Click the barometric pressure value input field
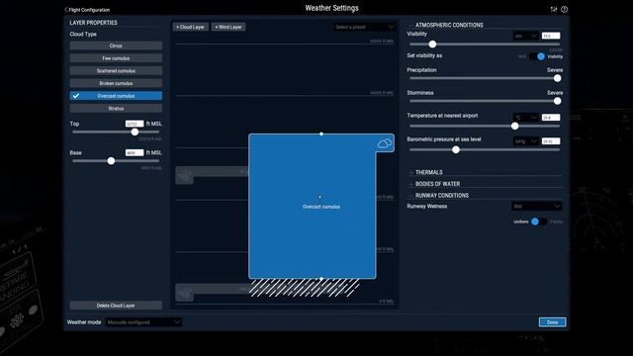Screen dimensions: 633x356 tap(551, 141)
